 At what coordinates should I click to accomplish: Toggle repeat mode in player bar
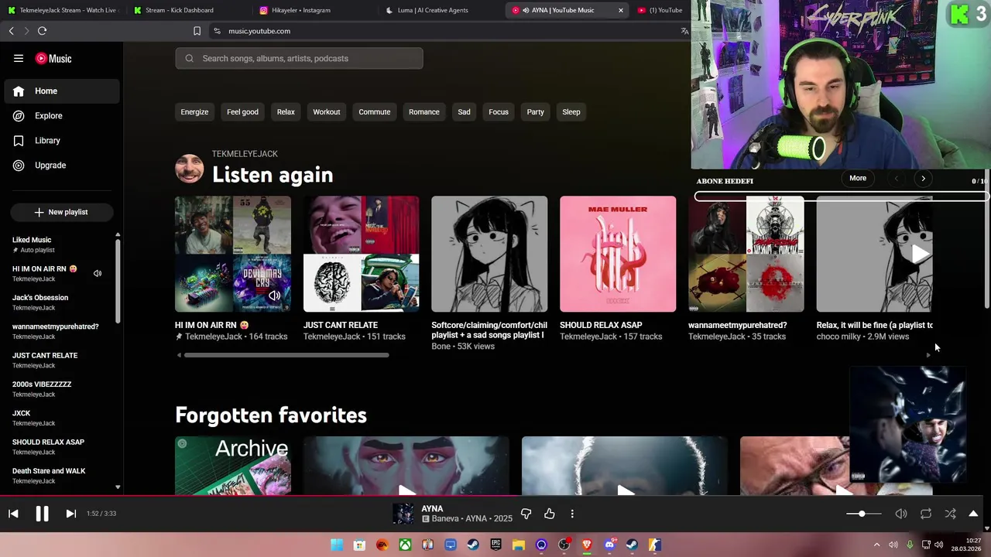click(x=925, y=514)
